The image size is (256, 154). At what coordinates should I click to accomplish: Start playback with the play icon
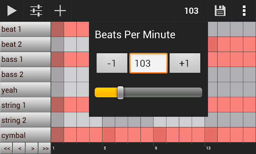[12, 11]
